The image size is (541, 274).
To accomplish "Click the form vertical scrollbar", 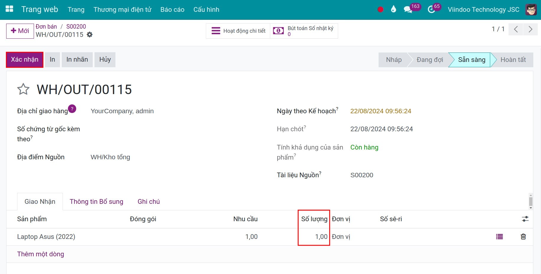I will [531, 201].
